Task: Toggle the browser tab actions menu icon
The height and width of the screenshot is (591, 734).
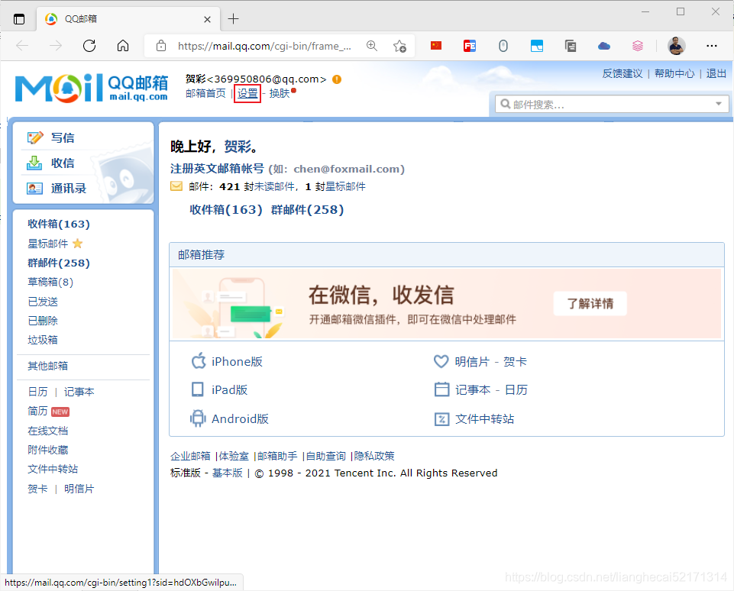Action: (19, 19)
